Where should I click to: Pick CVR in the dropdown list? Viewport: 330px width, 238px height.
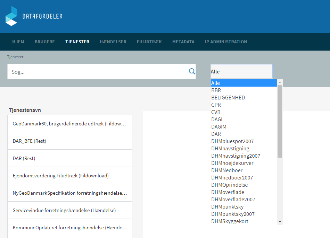244,112
